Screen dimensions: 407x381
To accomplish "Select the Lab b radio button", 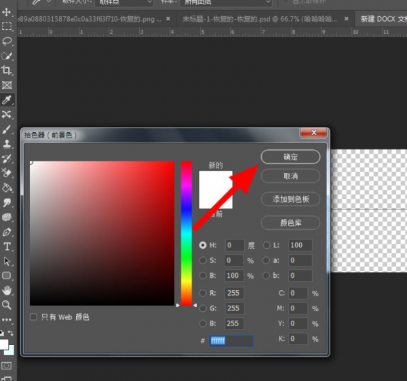I will click(266, 275).
